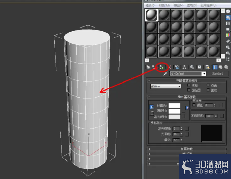Click the Get Material icon

148,67
